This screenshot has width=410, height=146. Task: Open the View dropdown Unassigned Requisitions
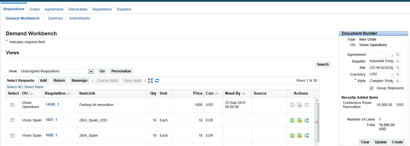point(57,71)
